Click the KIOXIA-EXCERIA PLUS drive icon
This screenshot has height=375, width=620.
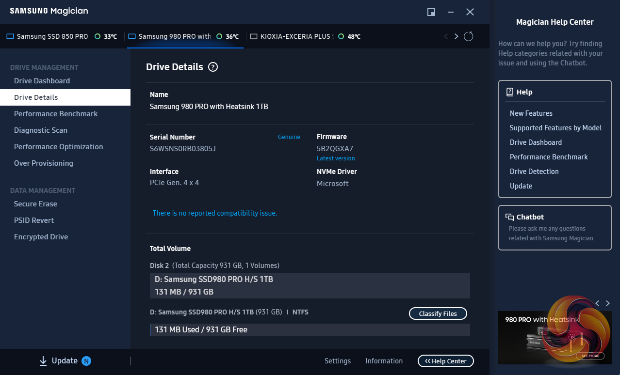[x=254, y=36]
